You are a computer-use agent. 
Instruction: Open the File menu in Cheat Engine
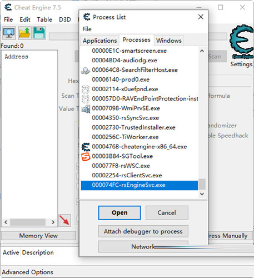(x=8, y=19)
